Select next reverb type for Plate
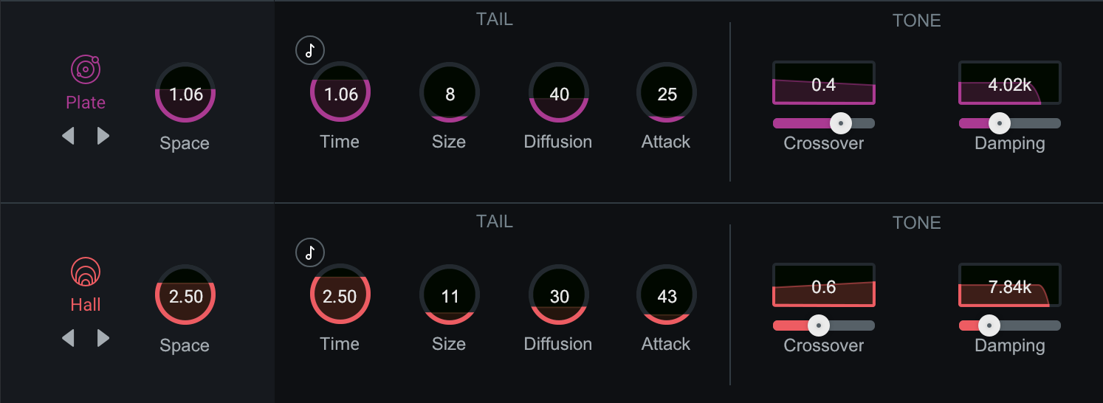The width and height of the screenshot is (1103, 403). pos(103,136)
